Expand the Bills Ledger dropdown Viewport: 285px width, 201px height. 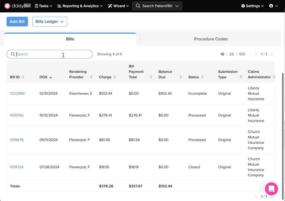click(x=50, y=22)
